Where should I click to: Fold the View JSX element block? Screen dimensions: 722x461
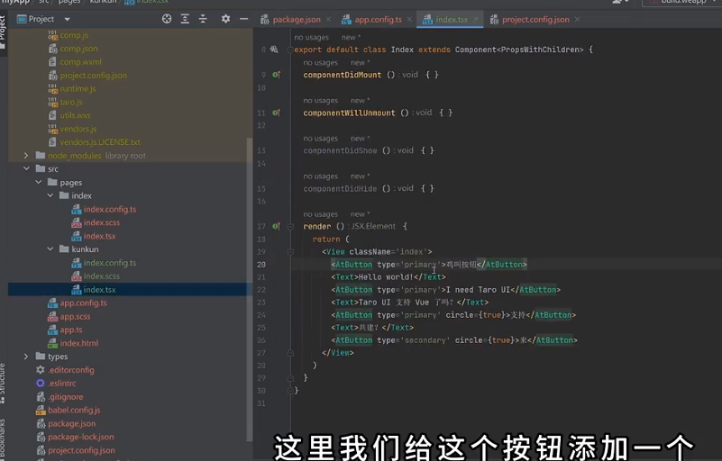coord(290,252)
